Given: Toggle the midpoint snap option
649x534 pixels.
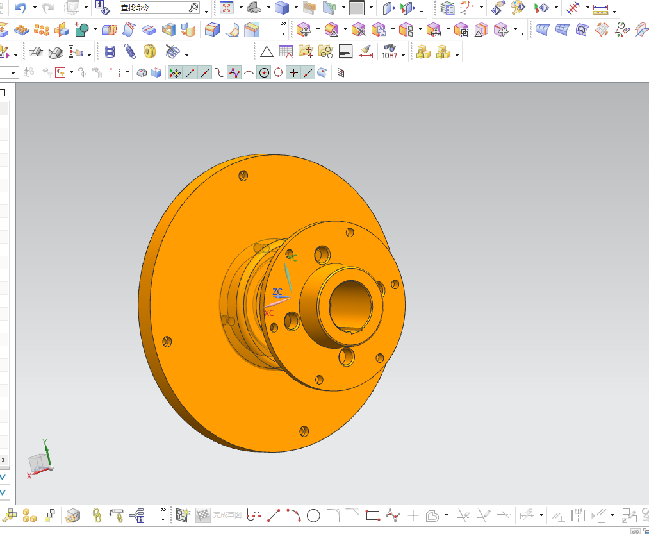Looking at the screenshot, I should coord(205,73).
